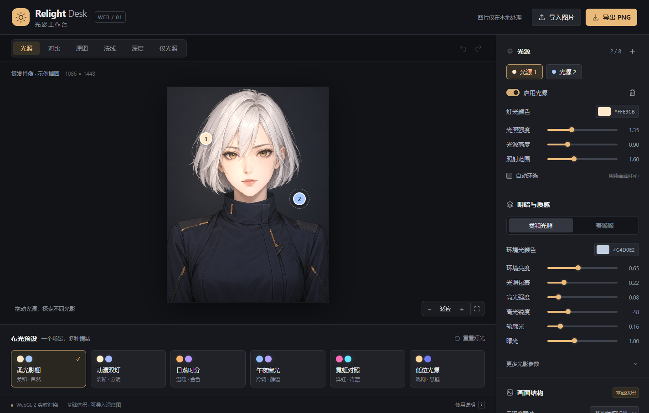Click the 基础体积 badge
Image resolution: width=649 pixels, height=413 pixels.
626,393
